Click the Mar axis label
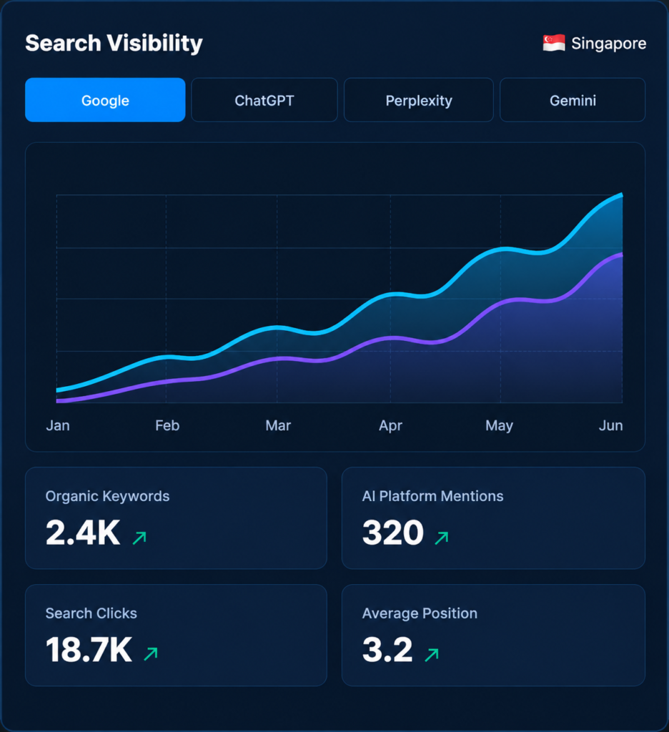Image resolution: width=669 pixels, height=732 pixels. [x=278, y=425]
